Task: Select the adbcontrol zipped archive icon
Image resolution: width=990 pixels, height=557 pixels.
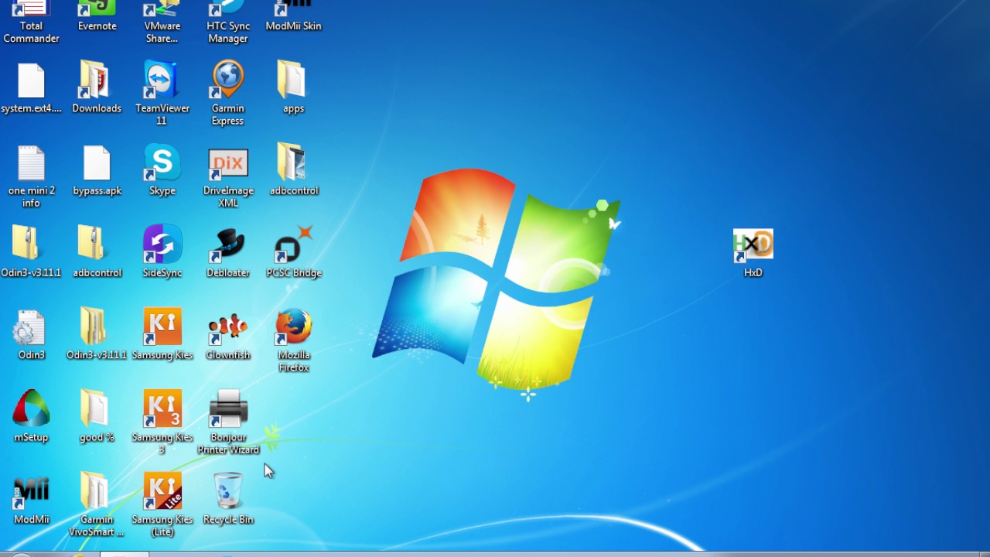Action: pos(97,252)
